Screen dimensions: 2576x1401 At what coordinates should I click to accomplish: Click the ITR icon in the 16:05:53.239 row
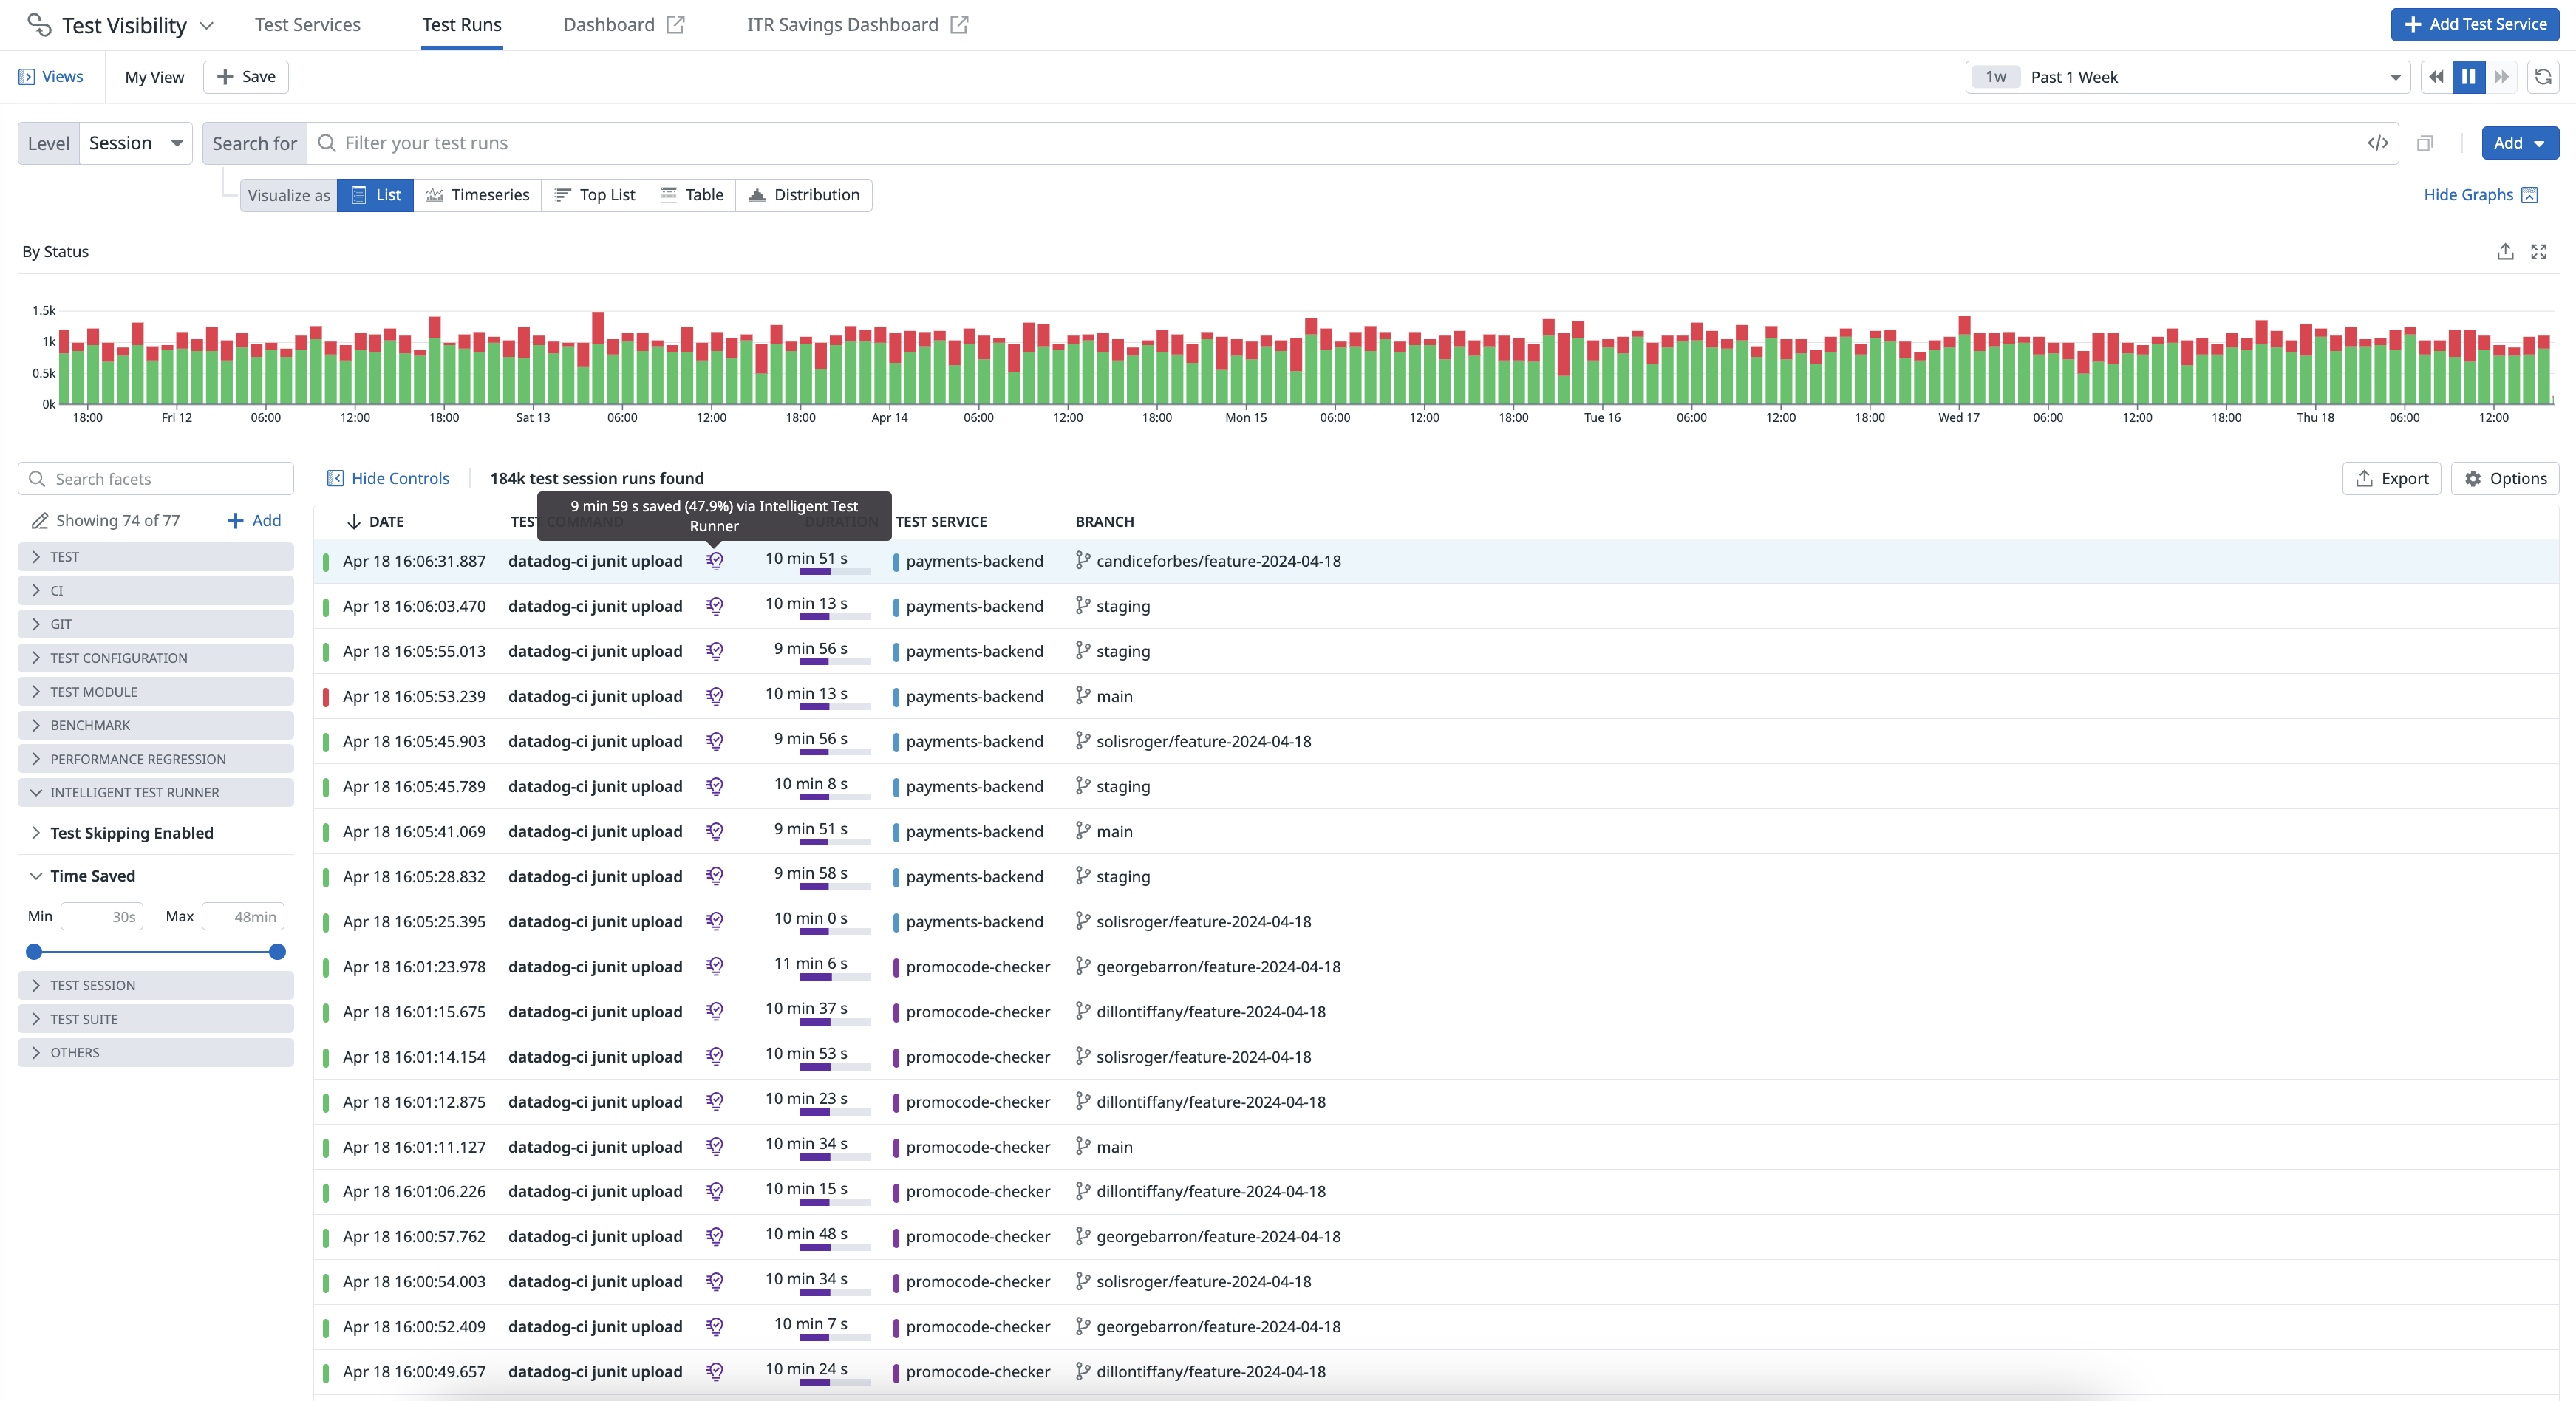714,696
